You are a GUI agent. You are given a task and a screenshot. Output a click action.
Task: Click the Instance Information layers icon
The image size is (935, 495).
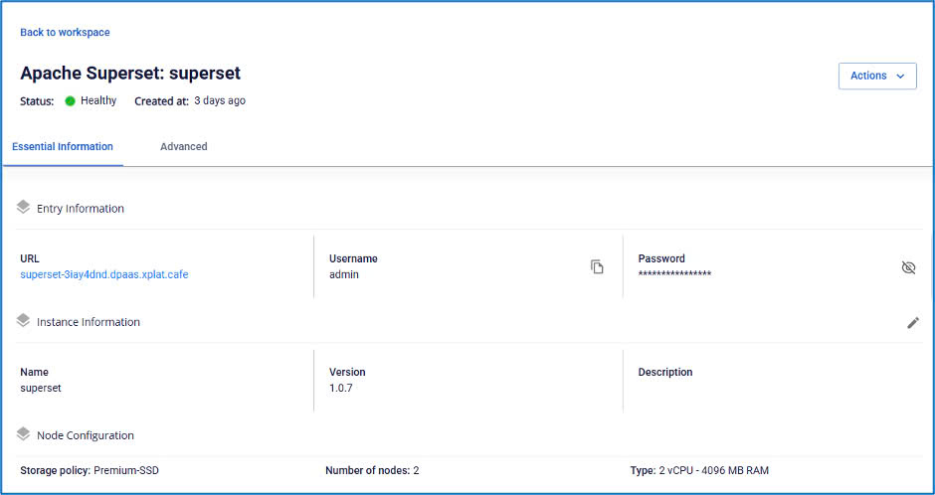pyautogui.click(x=23, y=320)
